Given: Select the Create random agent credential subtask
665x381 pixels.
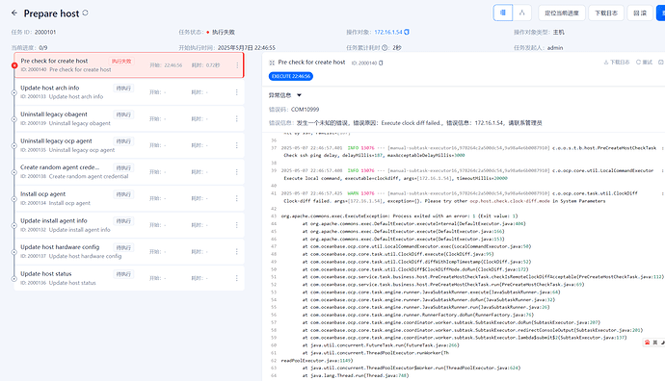Looking at the screenshot, I should click(129, 171).
